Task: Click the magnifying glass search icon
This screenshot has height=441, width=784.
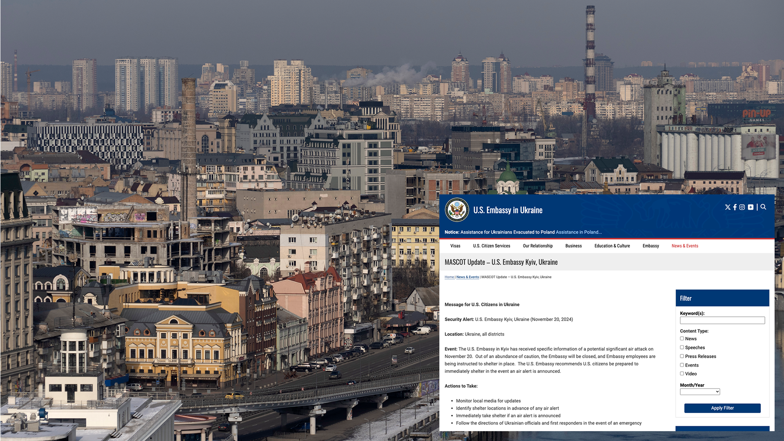Action: point(763,207)
